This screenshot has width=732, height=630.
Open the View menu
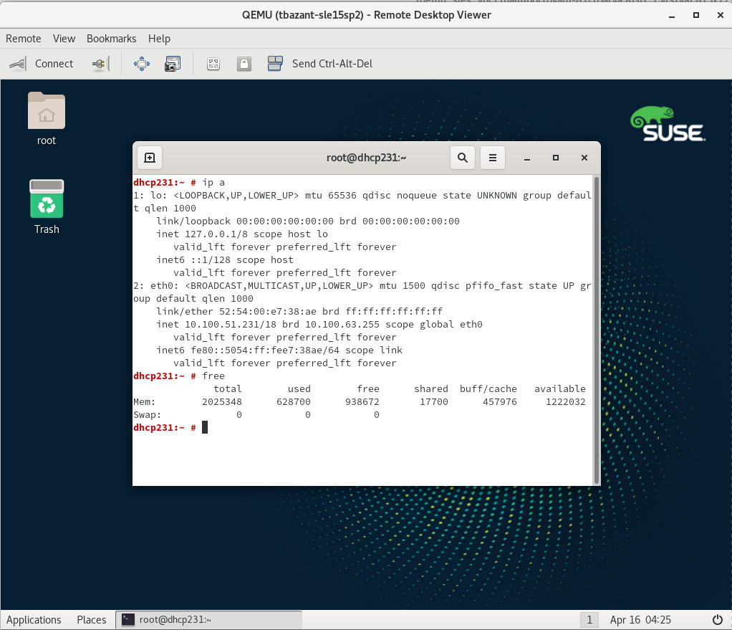pos(64,39)
